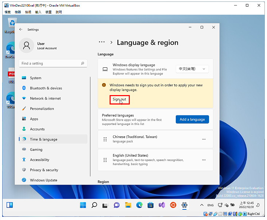The width and height of the screenshot is (267, 220).
Task: Open the Windows Start button
Action: coord(83,205)
